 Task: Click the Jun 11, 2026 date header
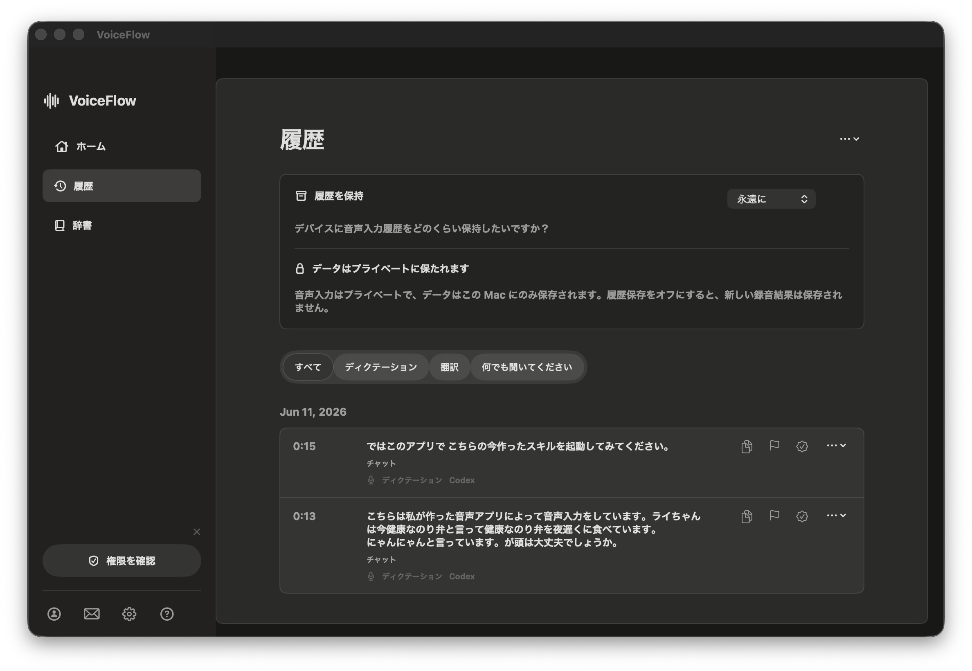pyautogui.click(x=313, y=412)
